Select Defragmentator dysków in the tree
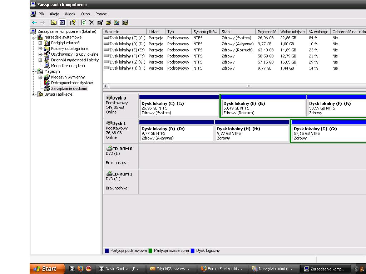 71,83
